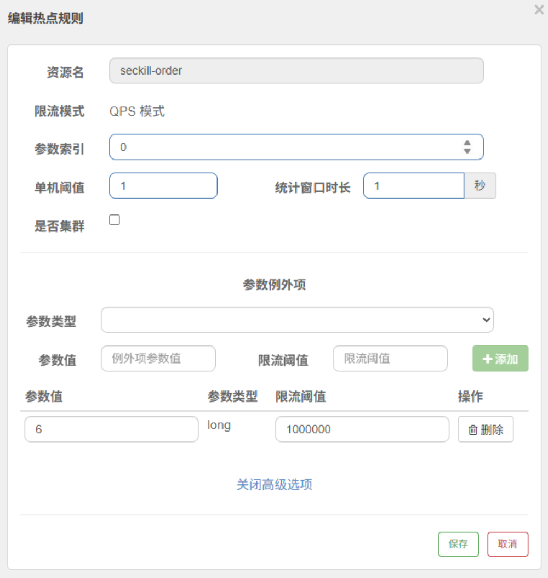The height and width of the screenshot is (578, 548).
Task: Click the 秒 unit addon label
Action: 480,186
